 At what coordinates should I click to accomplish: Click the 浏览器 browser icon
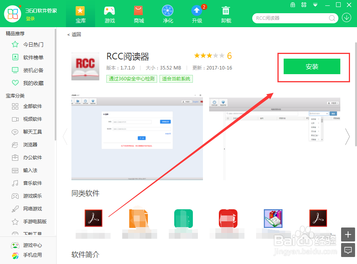(x=15, y=145)
